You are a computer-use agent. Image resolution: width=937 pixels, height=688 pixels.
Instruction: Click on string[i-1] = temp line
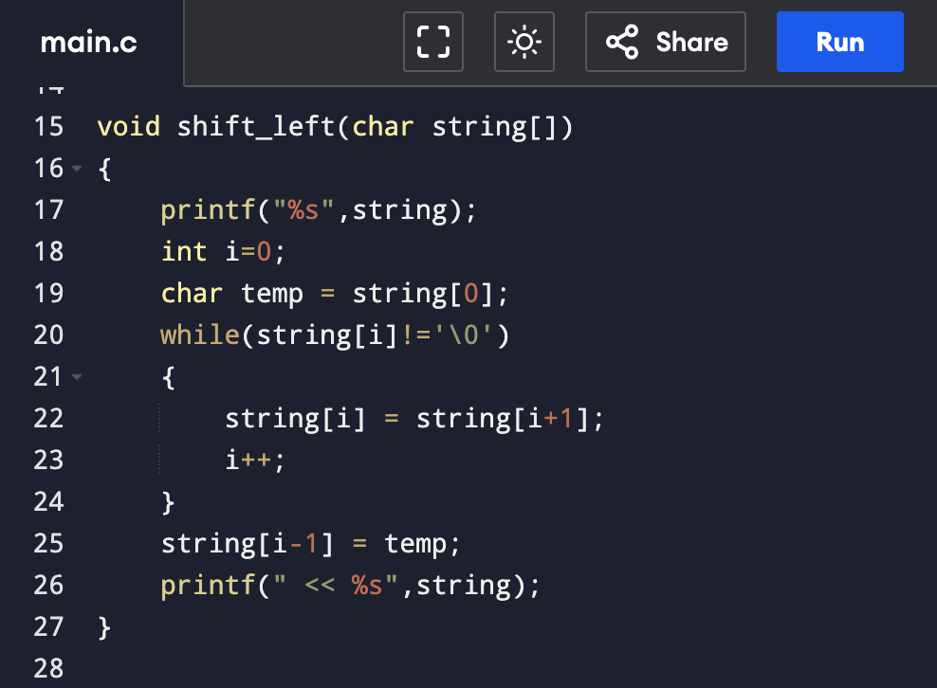click(311, 543)
